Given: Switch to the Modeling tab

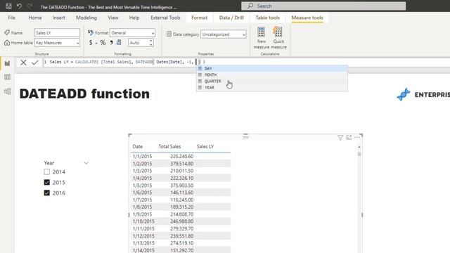Looking at the screenshot, I should pos(86,18).
